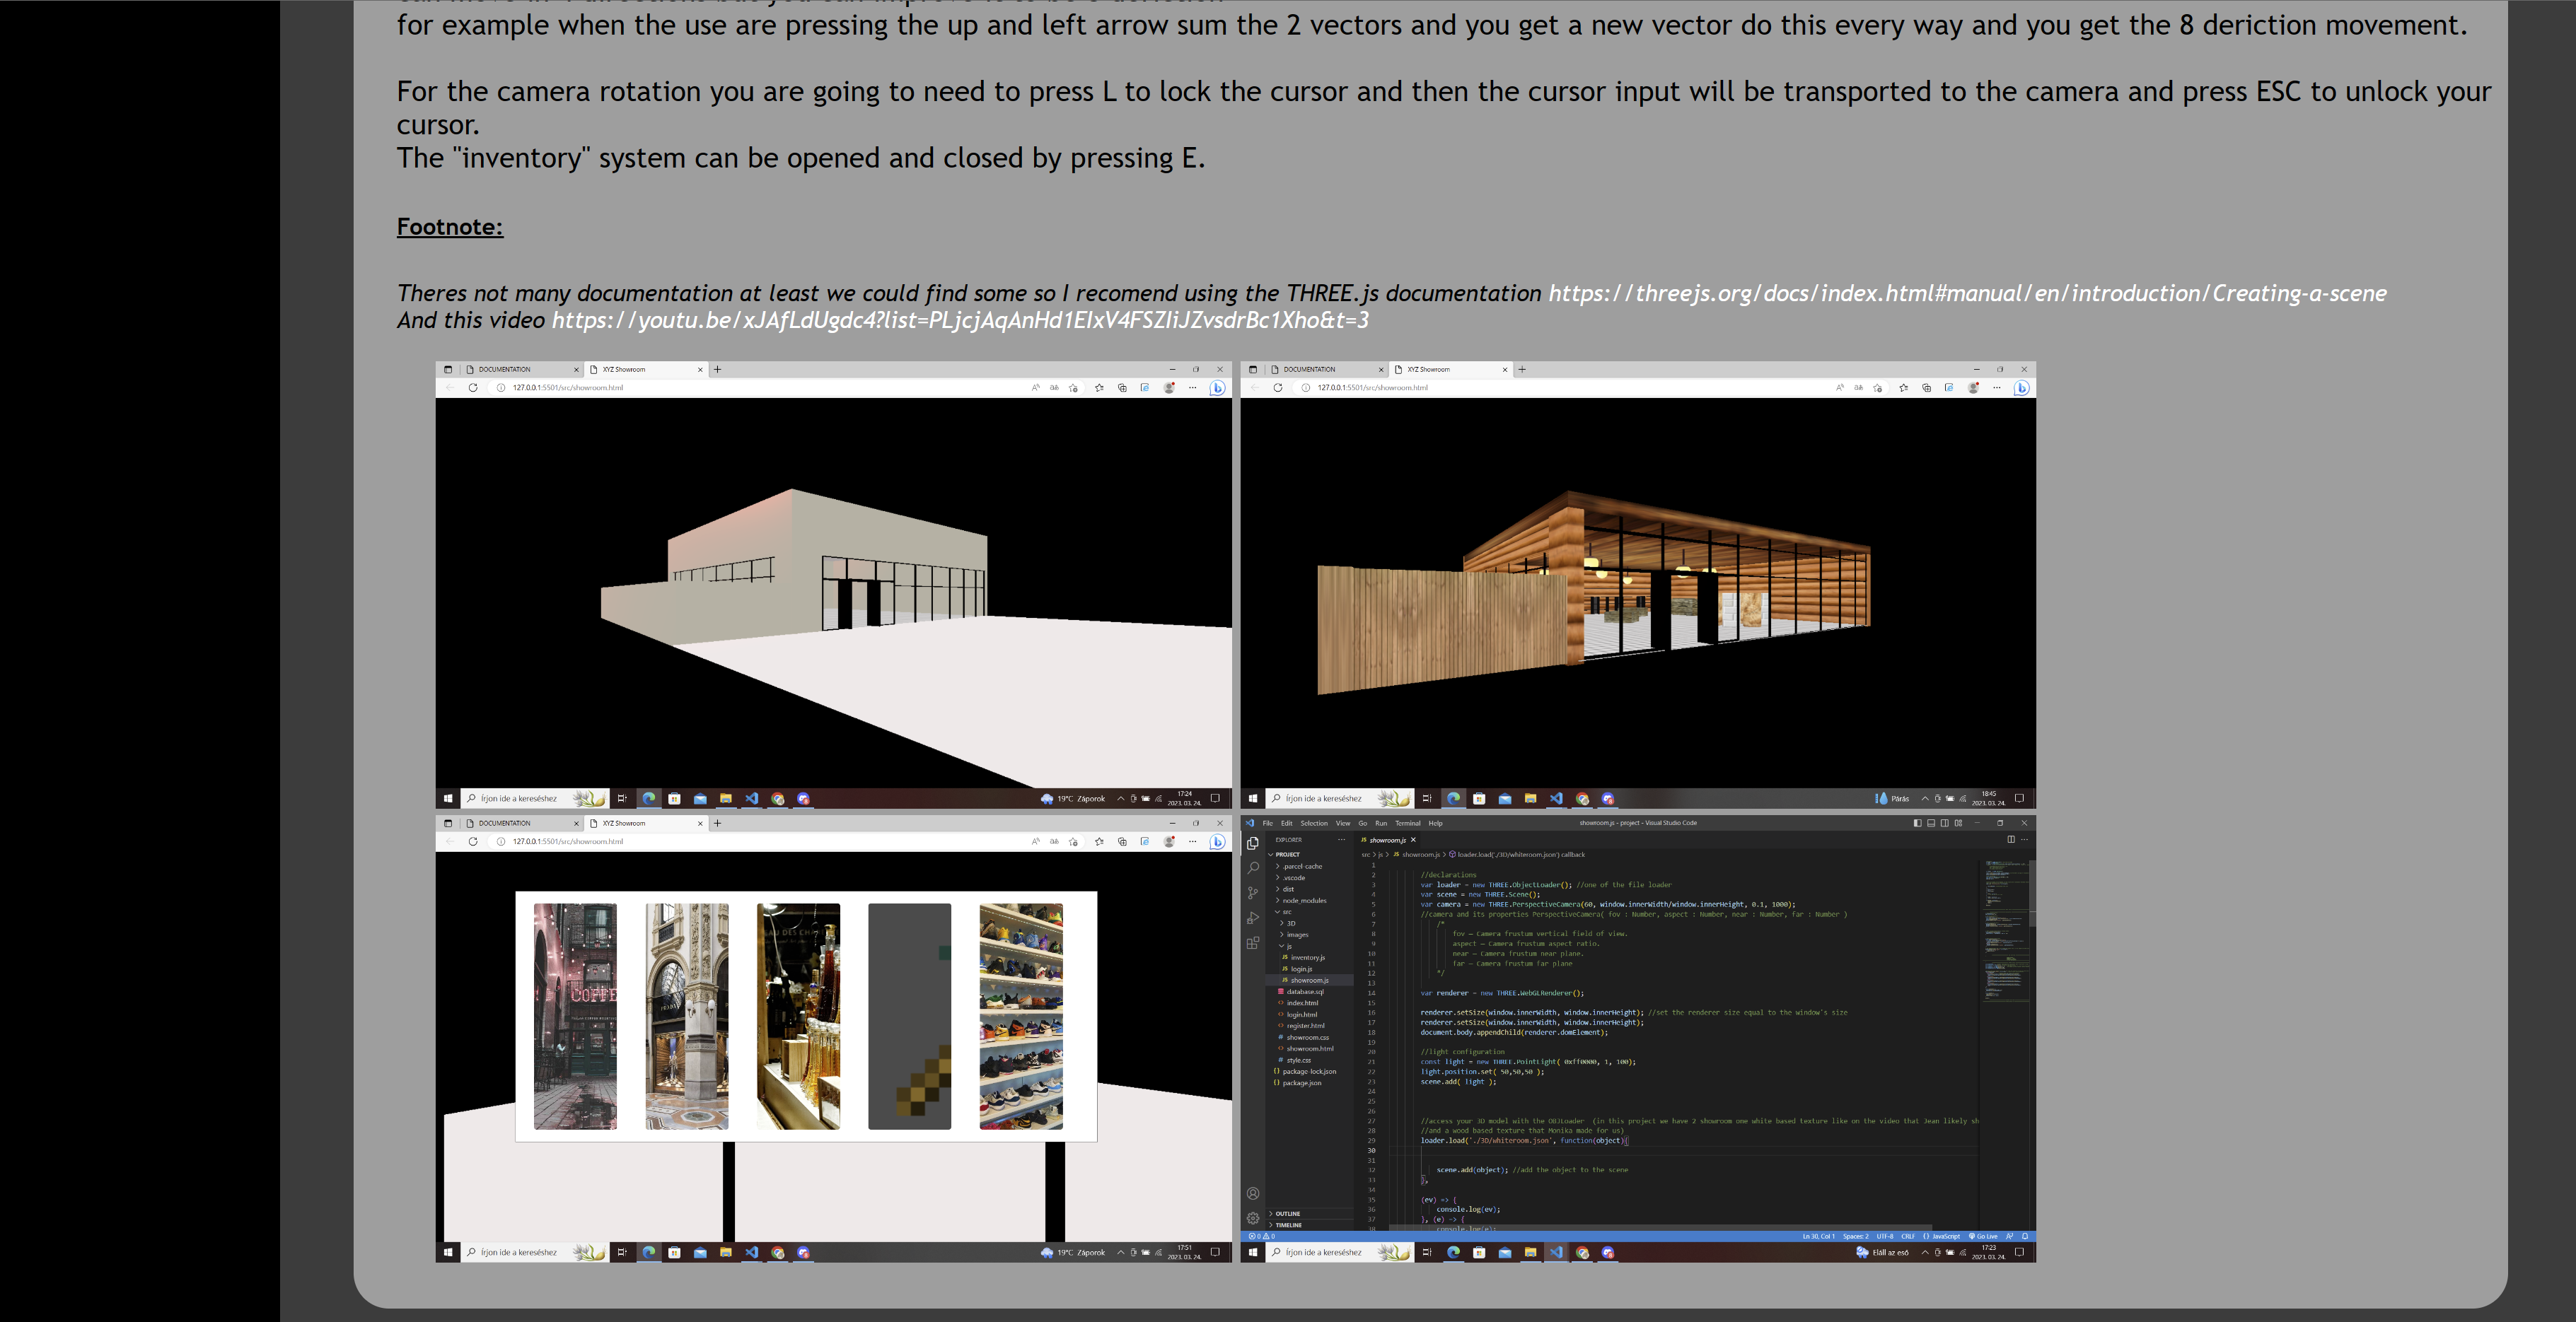Expand OUTLINE section in VS Code

[1310, 1213]
